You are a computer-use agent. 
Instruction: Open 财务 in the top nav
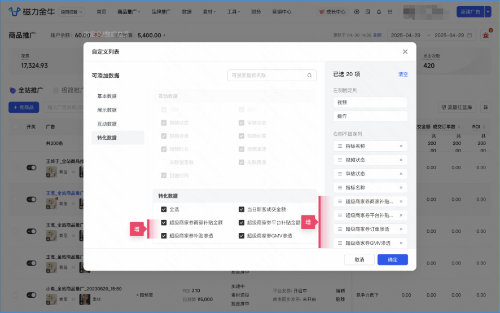click(256, 12)
